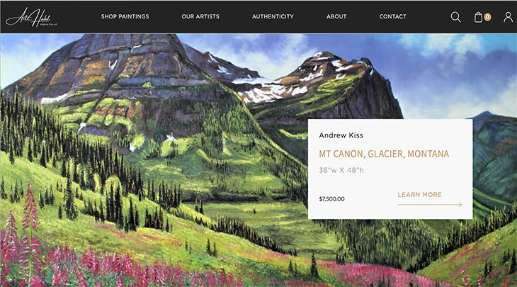This screenshot has width=517, height=287.
Task: Open the Contact page
Action: click(392, 16)
